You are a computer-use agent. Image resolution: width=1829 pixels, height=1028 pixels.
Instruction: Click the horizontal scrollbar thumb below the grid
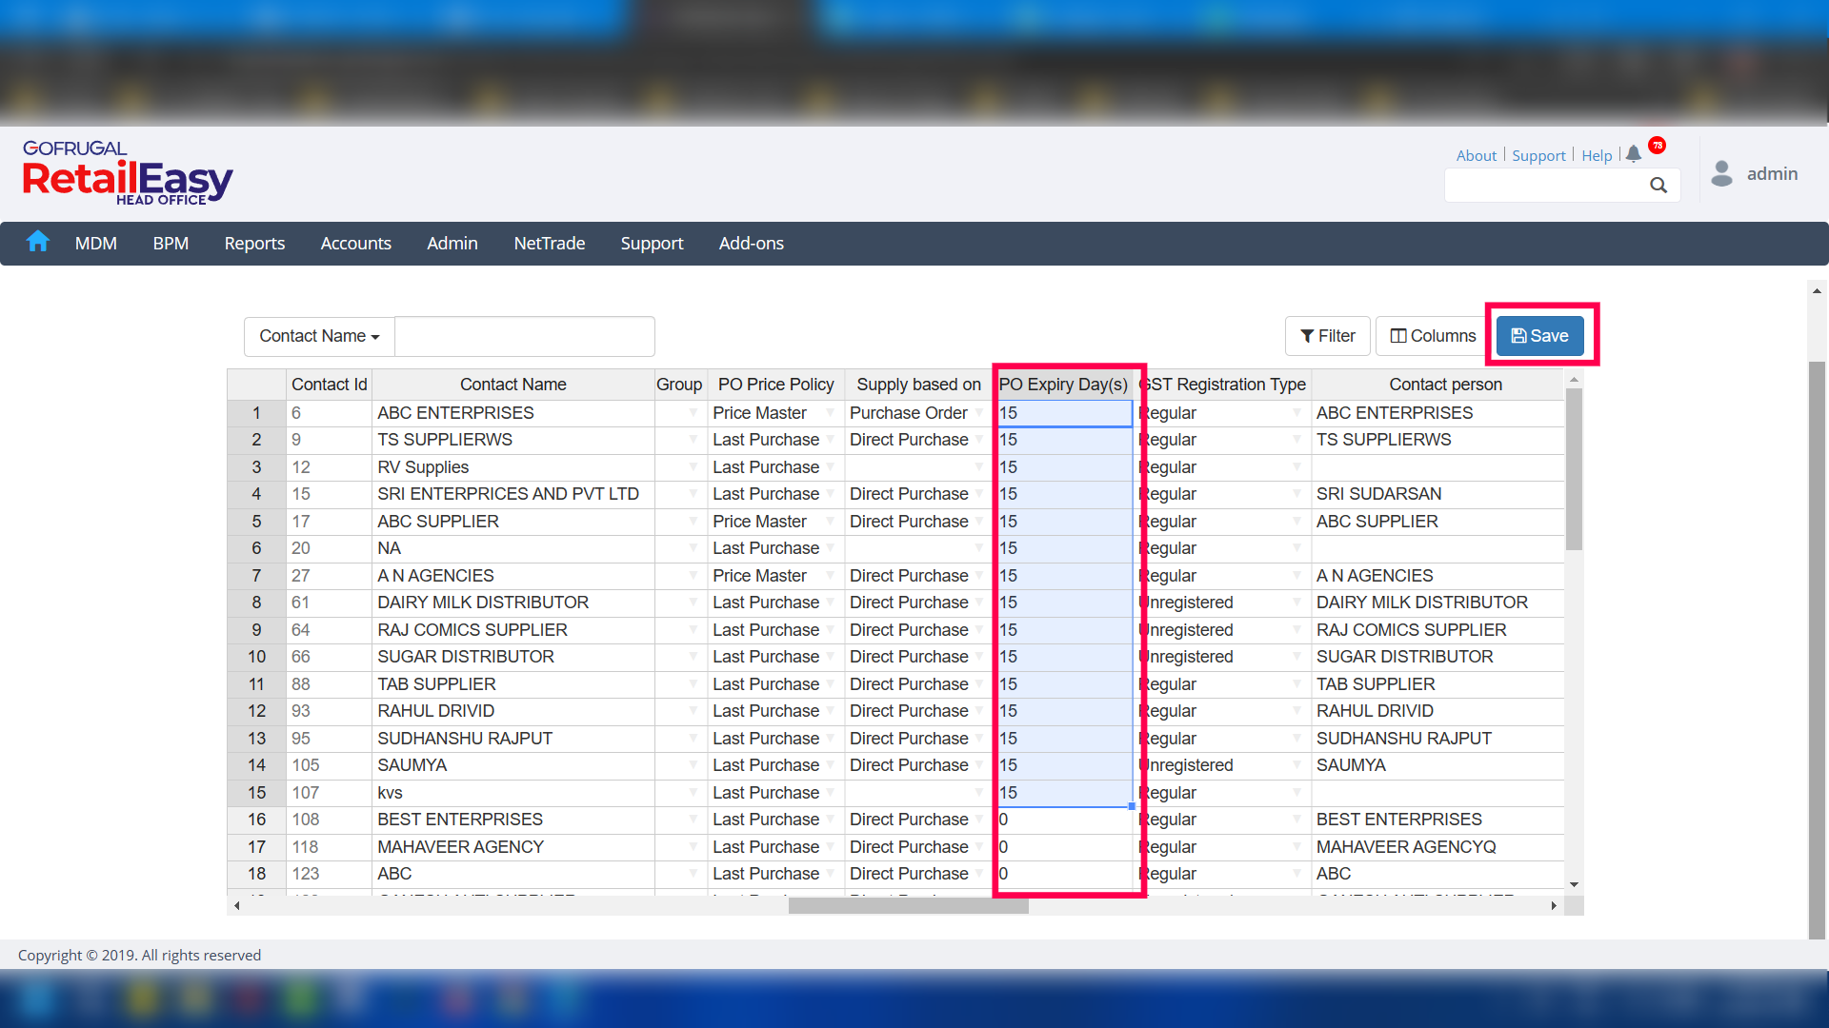[x=908, y=906]
